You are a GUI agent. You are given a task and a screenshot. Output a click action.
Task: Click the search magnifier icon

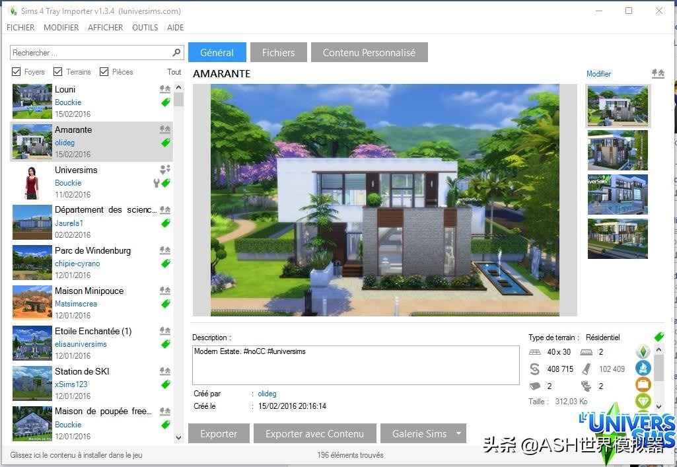coord(176,52)
